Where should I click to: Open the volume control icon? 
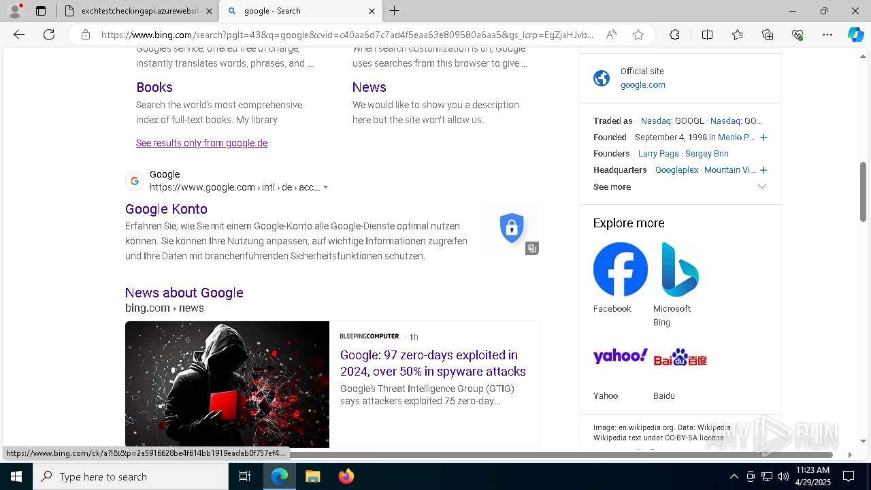[783, 476]
